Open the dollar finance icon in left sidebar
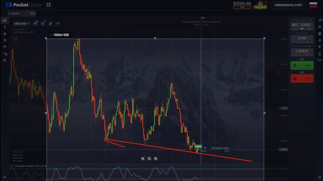The height and width of the screenshot is (181, 323). pyautogui.click(x=5, y=27)
